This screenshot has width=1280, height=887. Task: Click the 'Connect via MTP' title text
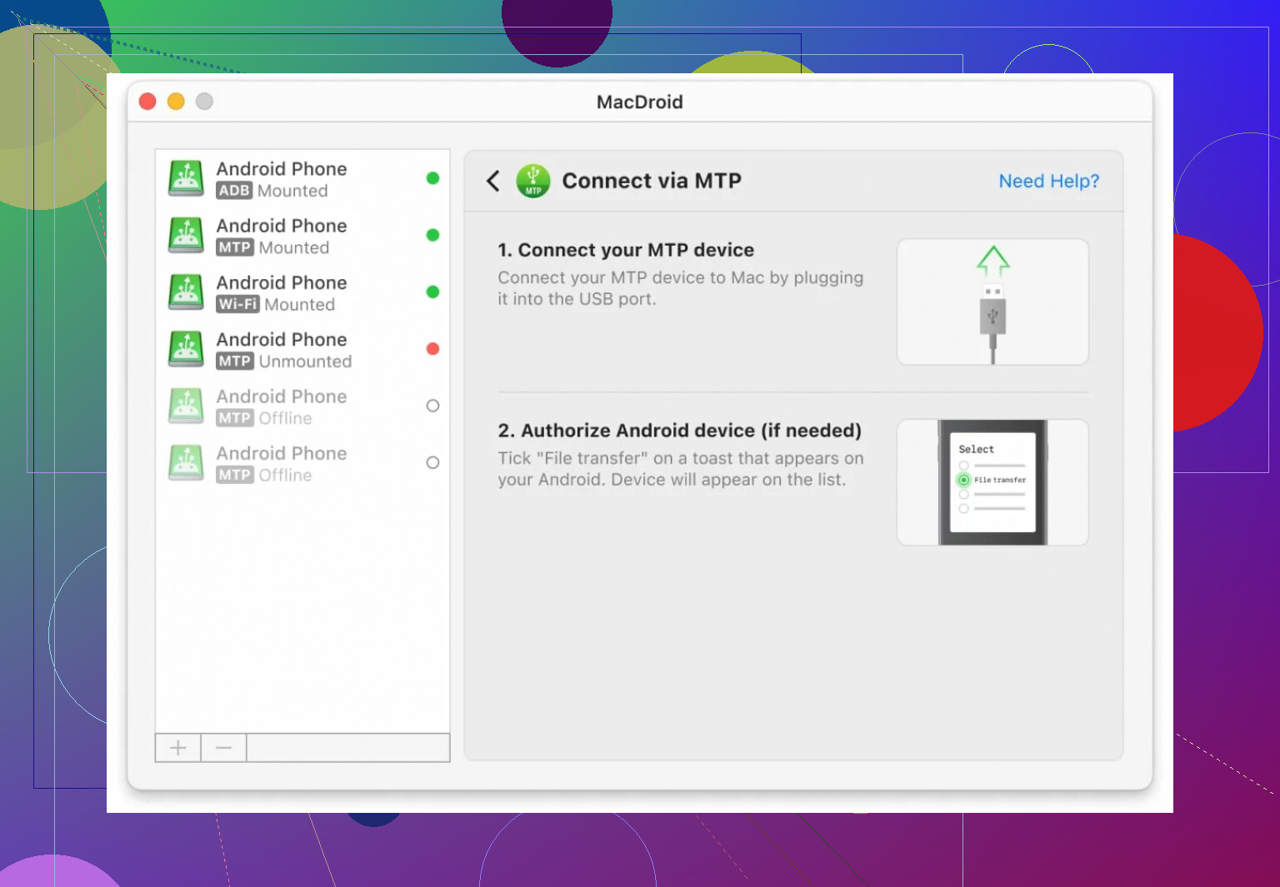[x=652, y=181]
